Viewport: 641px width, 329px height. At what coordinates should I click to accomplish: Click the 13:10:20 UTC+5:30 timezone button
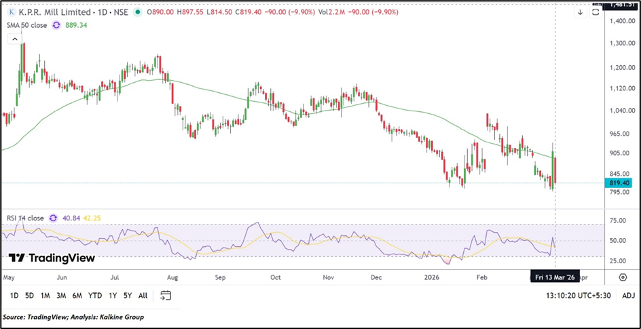pyautogui.click(x=579, y=295)
